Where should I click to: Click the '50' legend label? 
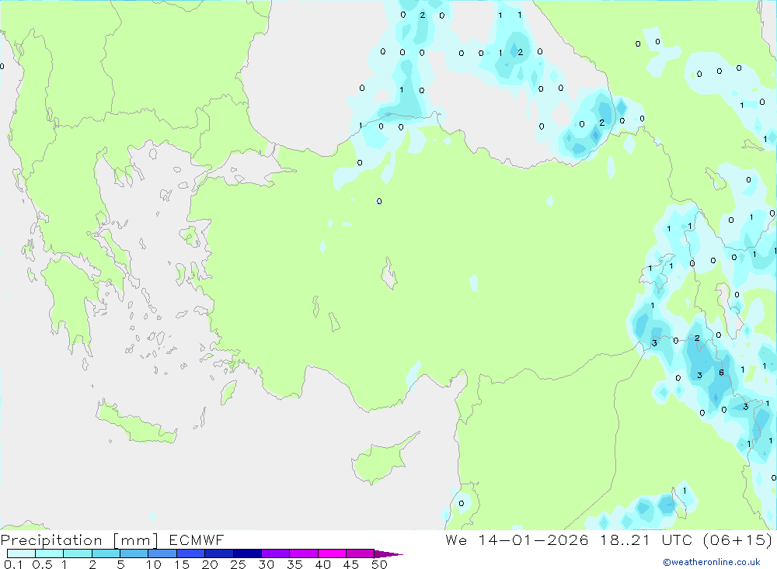[379, 564]
